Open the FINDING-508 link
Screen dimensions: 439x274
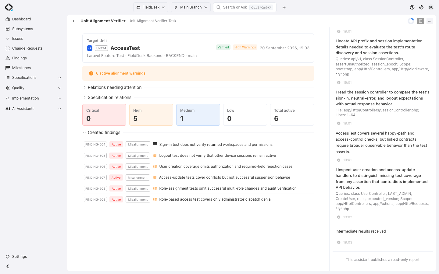[95, 188]
